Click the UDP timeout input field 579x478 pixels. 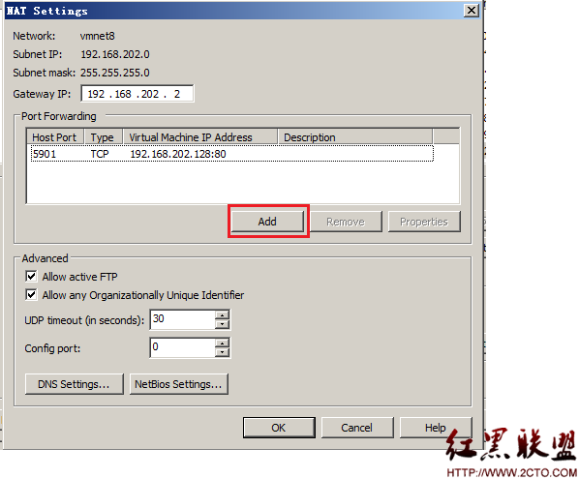(x=183, y=319)
